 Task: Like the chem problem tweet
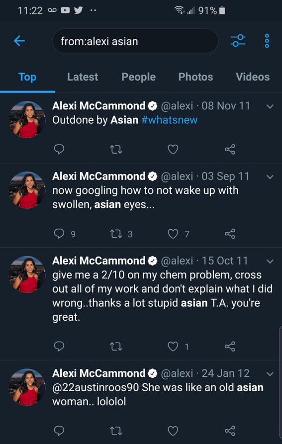coord(173,347)
